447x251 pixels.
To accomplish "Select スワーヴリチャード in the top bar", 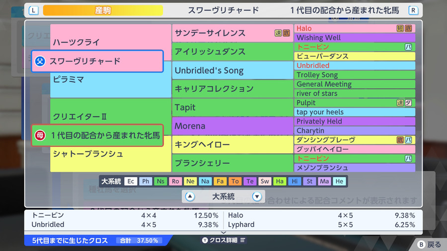I will coord(223,10).
